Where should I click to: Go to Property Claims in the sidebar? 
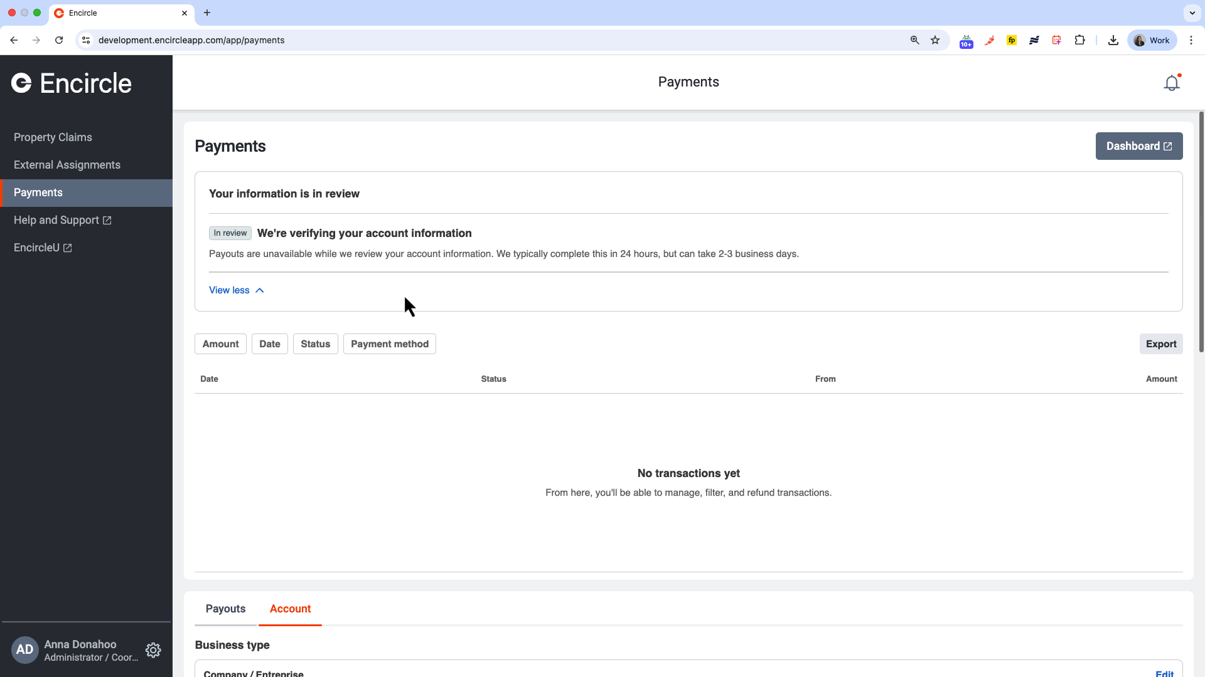pos(53,137)
